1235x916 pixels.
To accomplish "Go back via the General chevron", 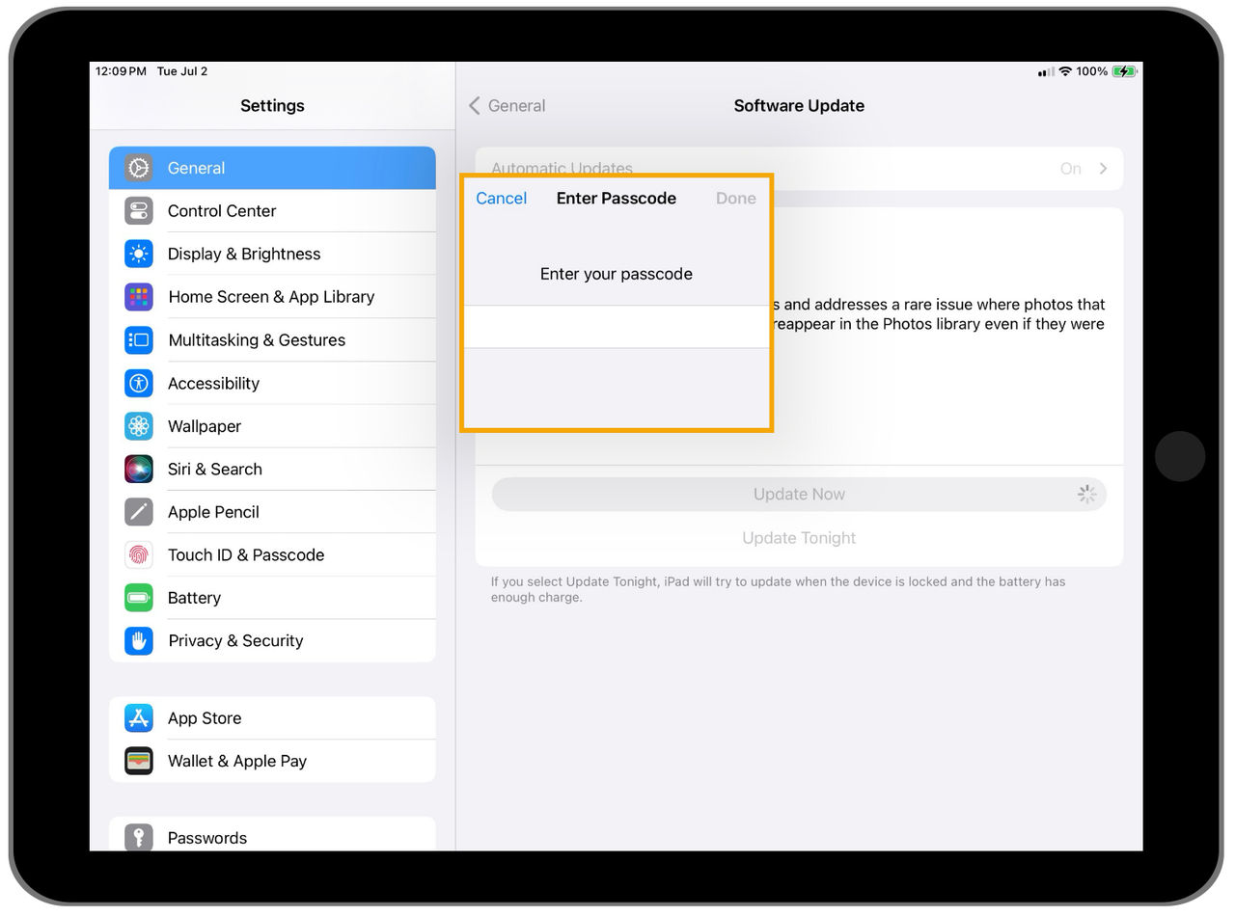I will click(x=474, y=106).
